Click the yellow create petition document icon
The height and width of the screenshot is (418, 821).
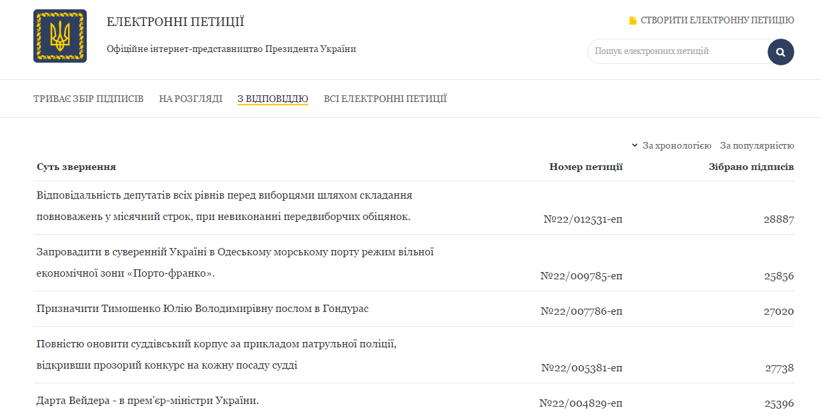point(631,21)
